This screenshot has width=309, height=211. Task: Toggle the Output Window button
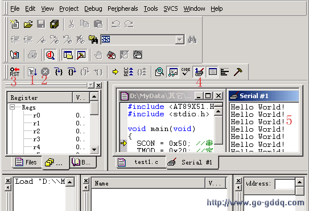pyautogui.click(x=81, y=55)
